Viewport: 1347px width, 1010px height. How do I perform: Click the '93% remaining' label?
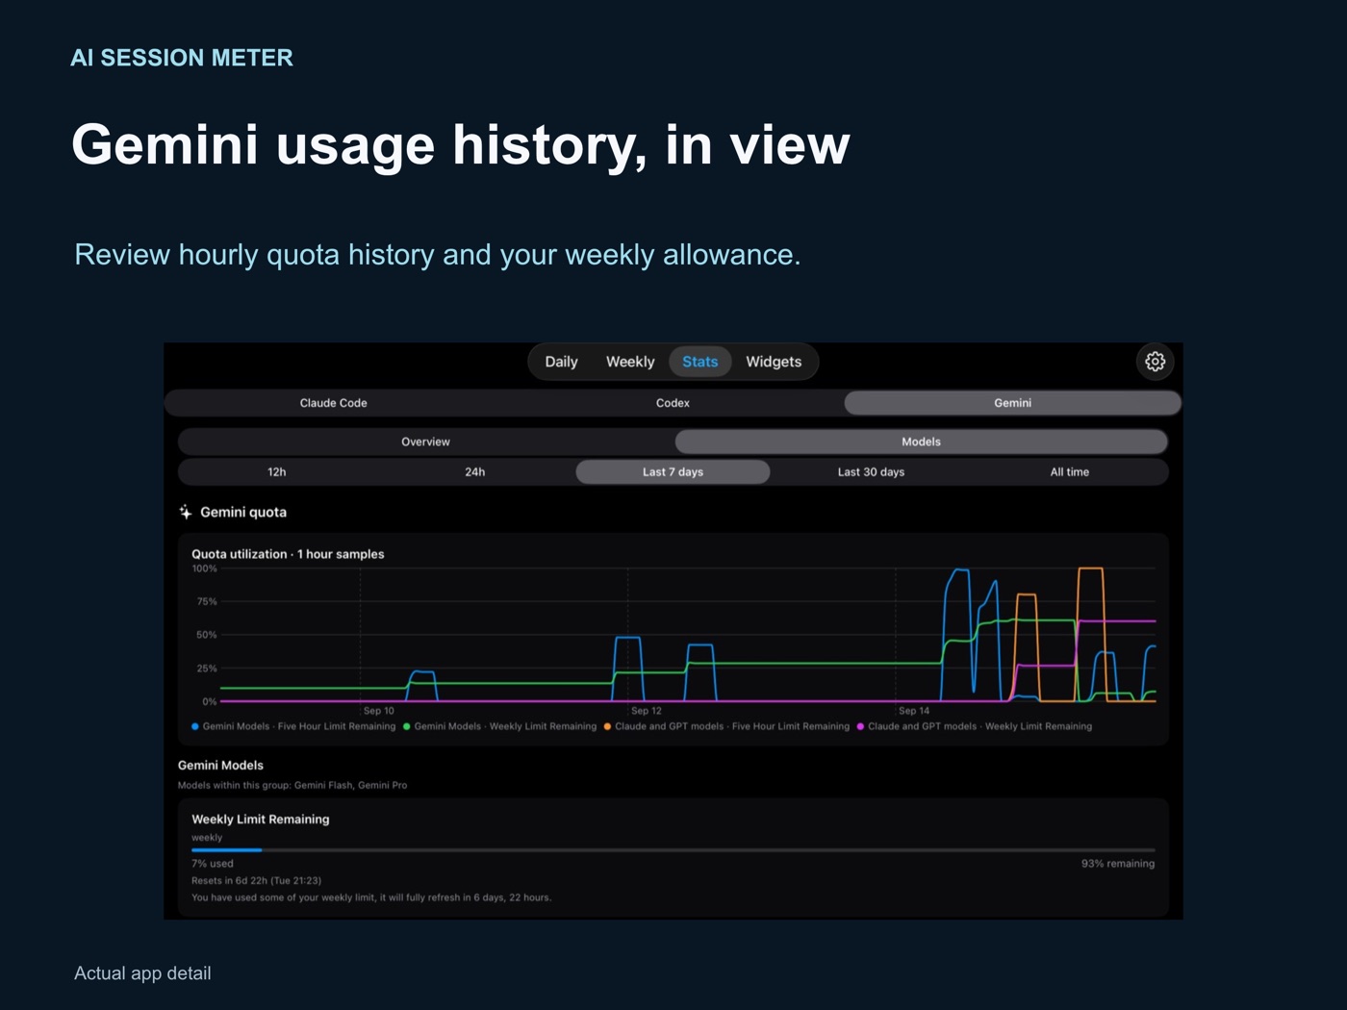click(x=1118, y=864)
